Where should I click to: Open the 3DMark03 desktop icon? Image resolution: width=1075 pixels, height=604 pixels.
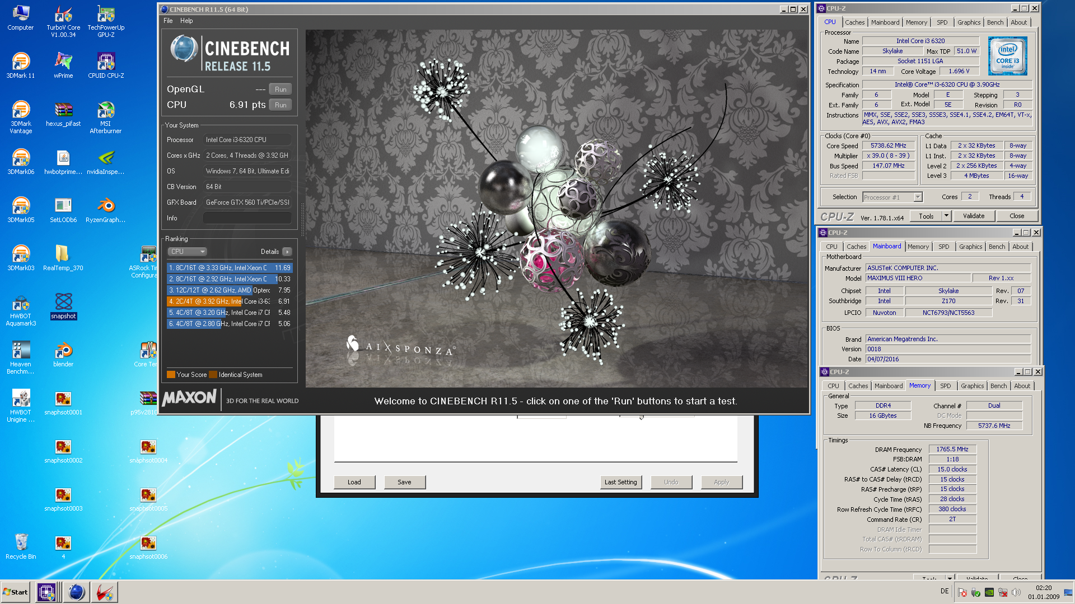[x=21, y=258]
